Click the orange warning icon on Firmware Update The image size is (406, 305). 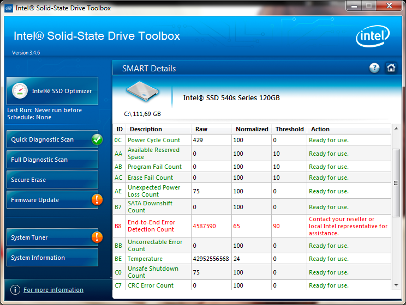97,199
